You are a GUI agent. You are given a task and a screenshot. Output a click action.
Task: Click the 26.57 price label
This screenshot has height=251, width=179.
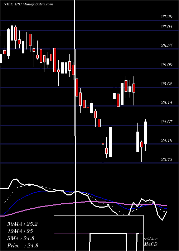(167, 45)
